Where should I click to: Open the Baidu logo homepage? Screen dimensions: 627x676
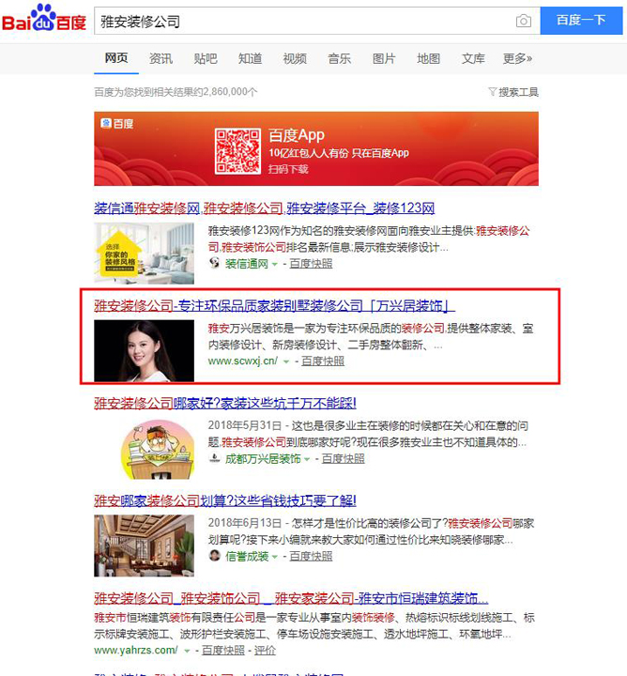pyautogui.click(x=44, y=18)
